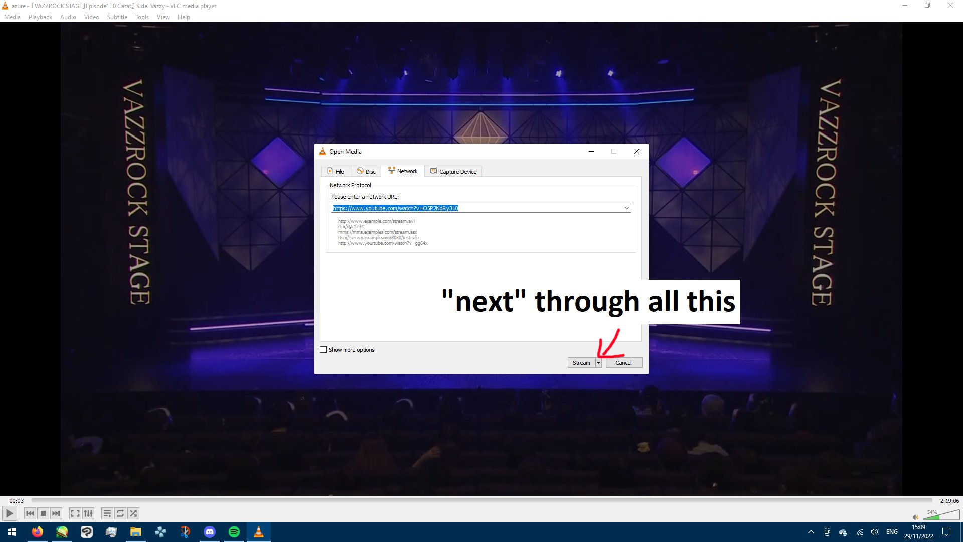Image resolution: width=963 pixels, height=542 pixels.
Task: Open Firefox from the taskbar
Action: (38, 532)
